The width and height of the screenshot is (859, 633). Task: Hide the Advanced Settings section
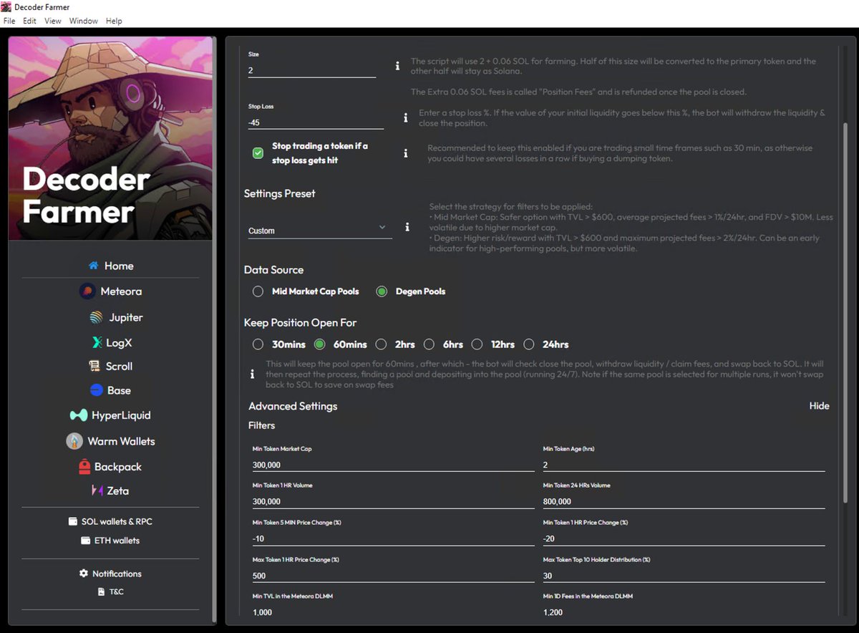pos(819,406)
